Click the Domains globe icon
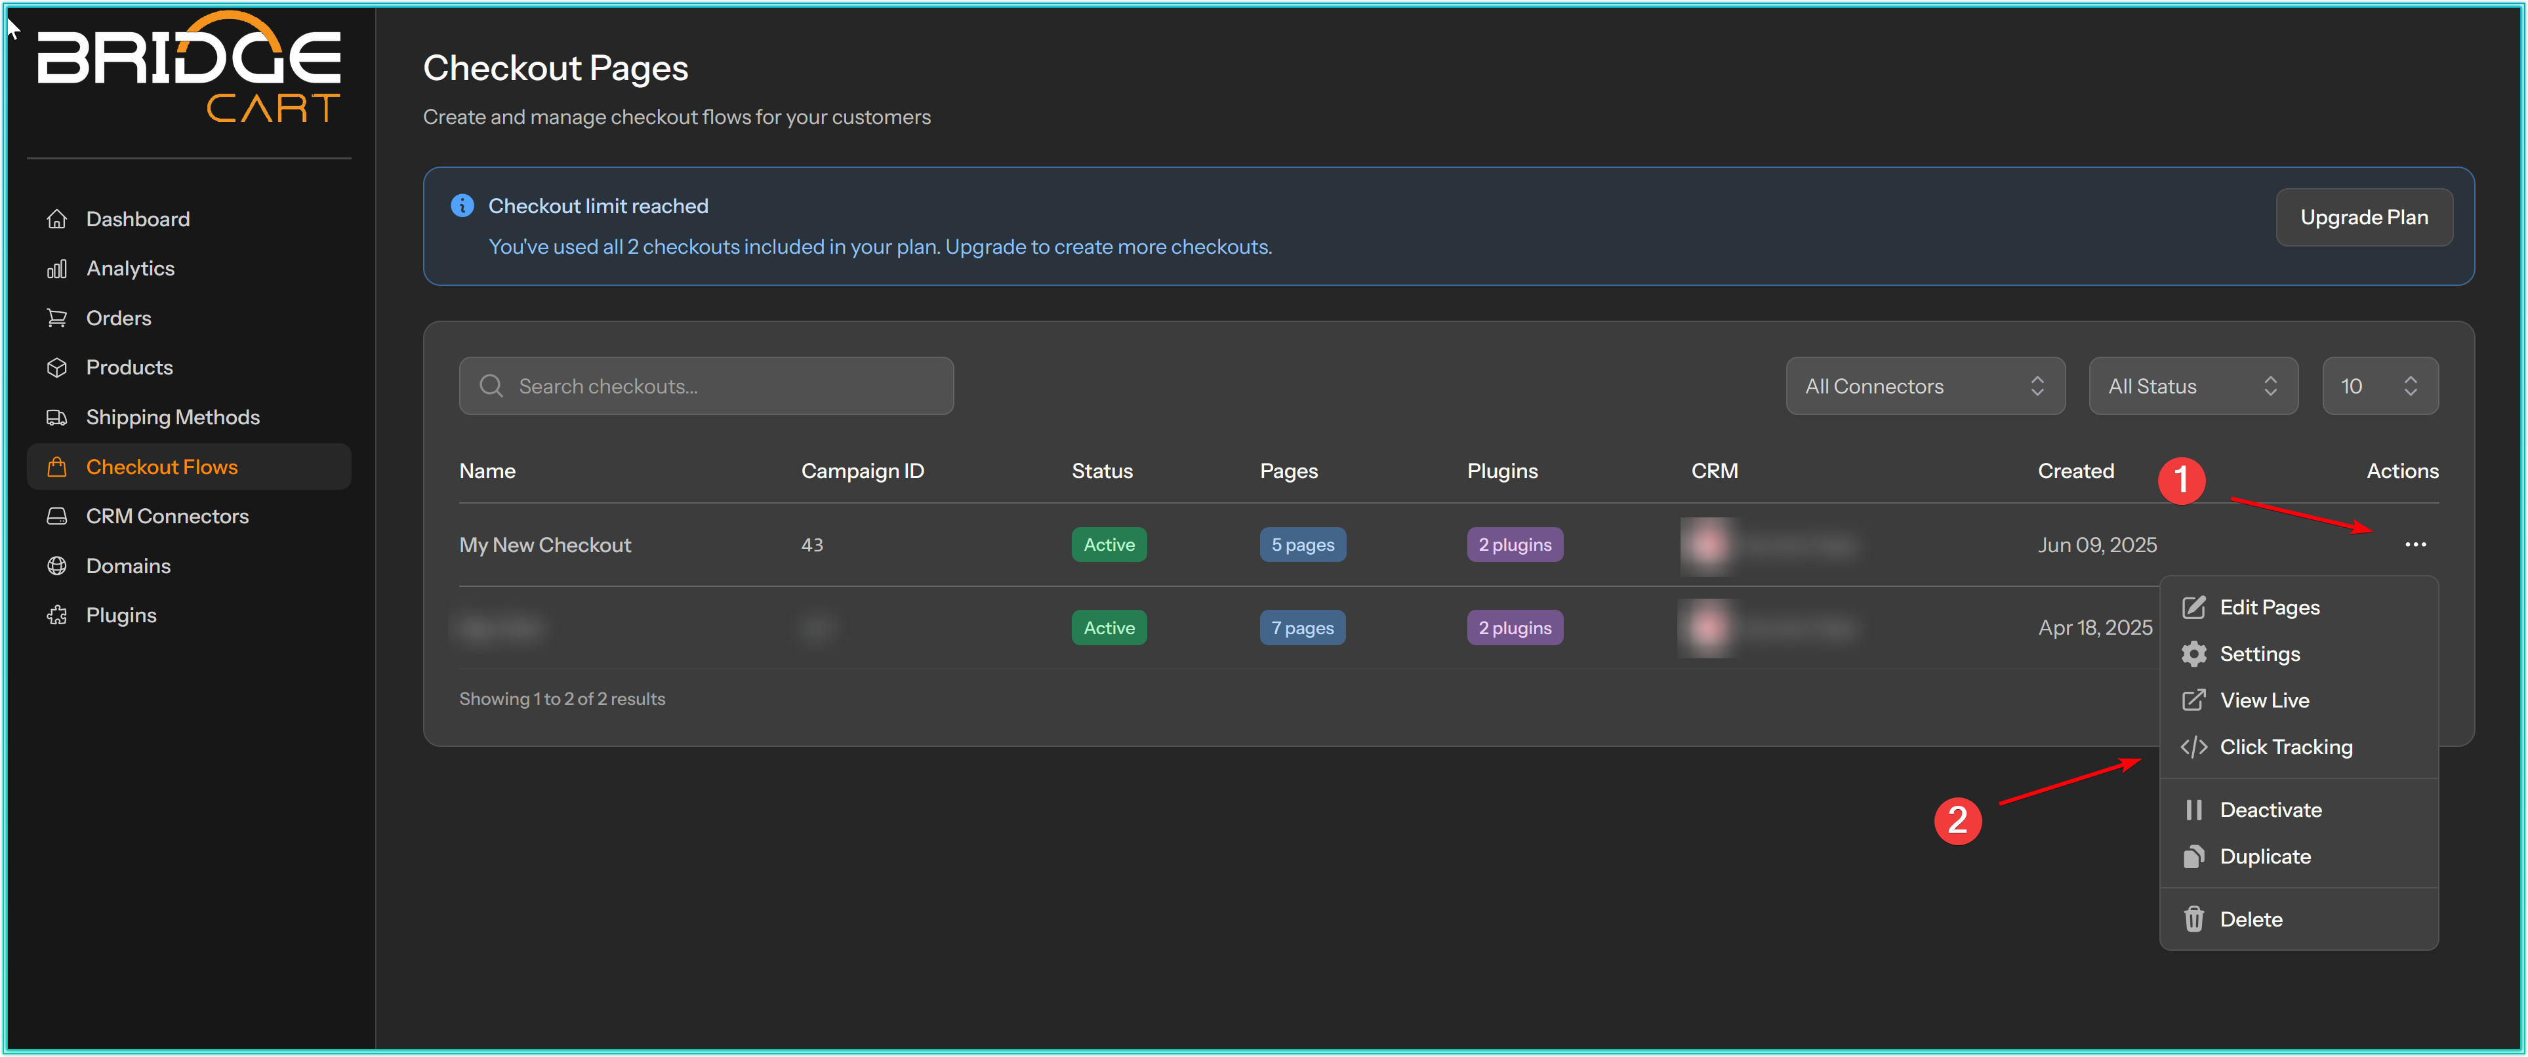Screen dimensions: 2528x1057 point(57,567)
